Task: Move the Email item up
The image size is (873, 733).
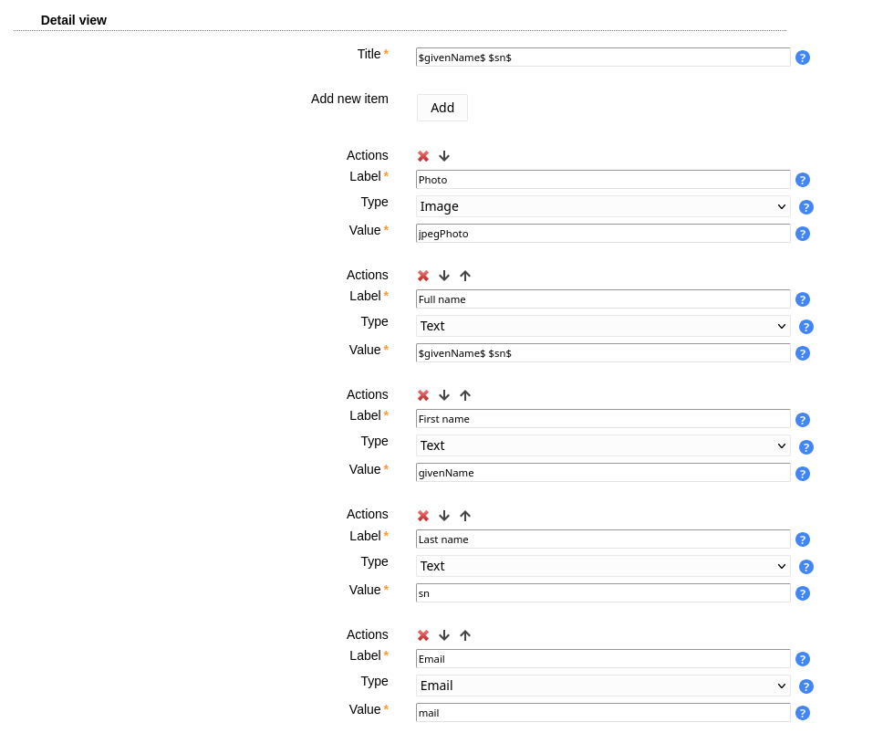Action: point(465,635)
